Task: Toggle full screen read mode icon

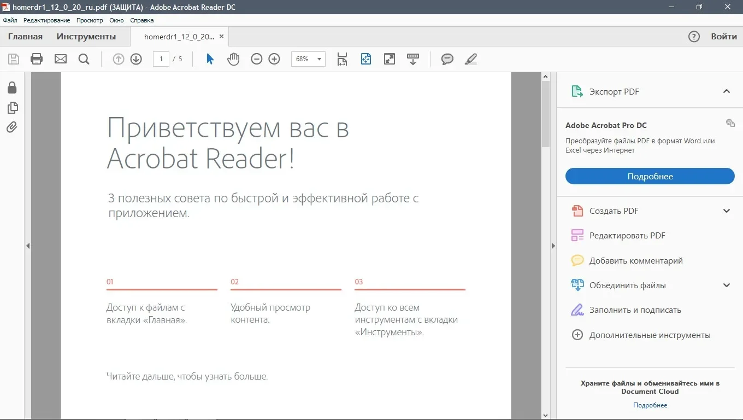Action: click(390, 59)
